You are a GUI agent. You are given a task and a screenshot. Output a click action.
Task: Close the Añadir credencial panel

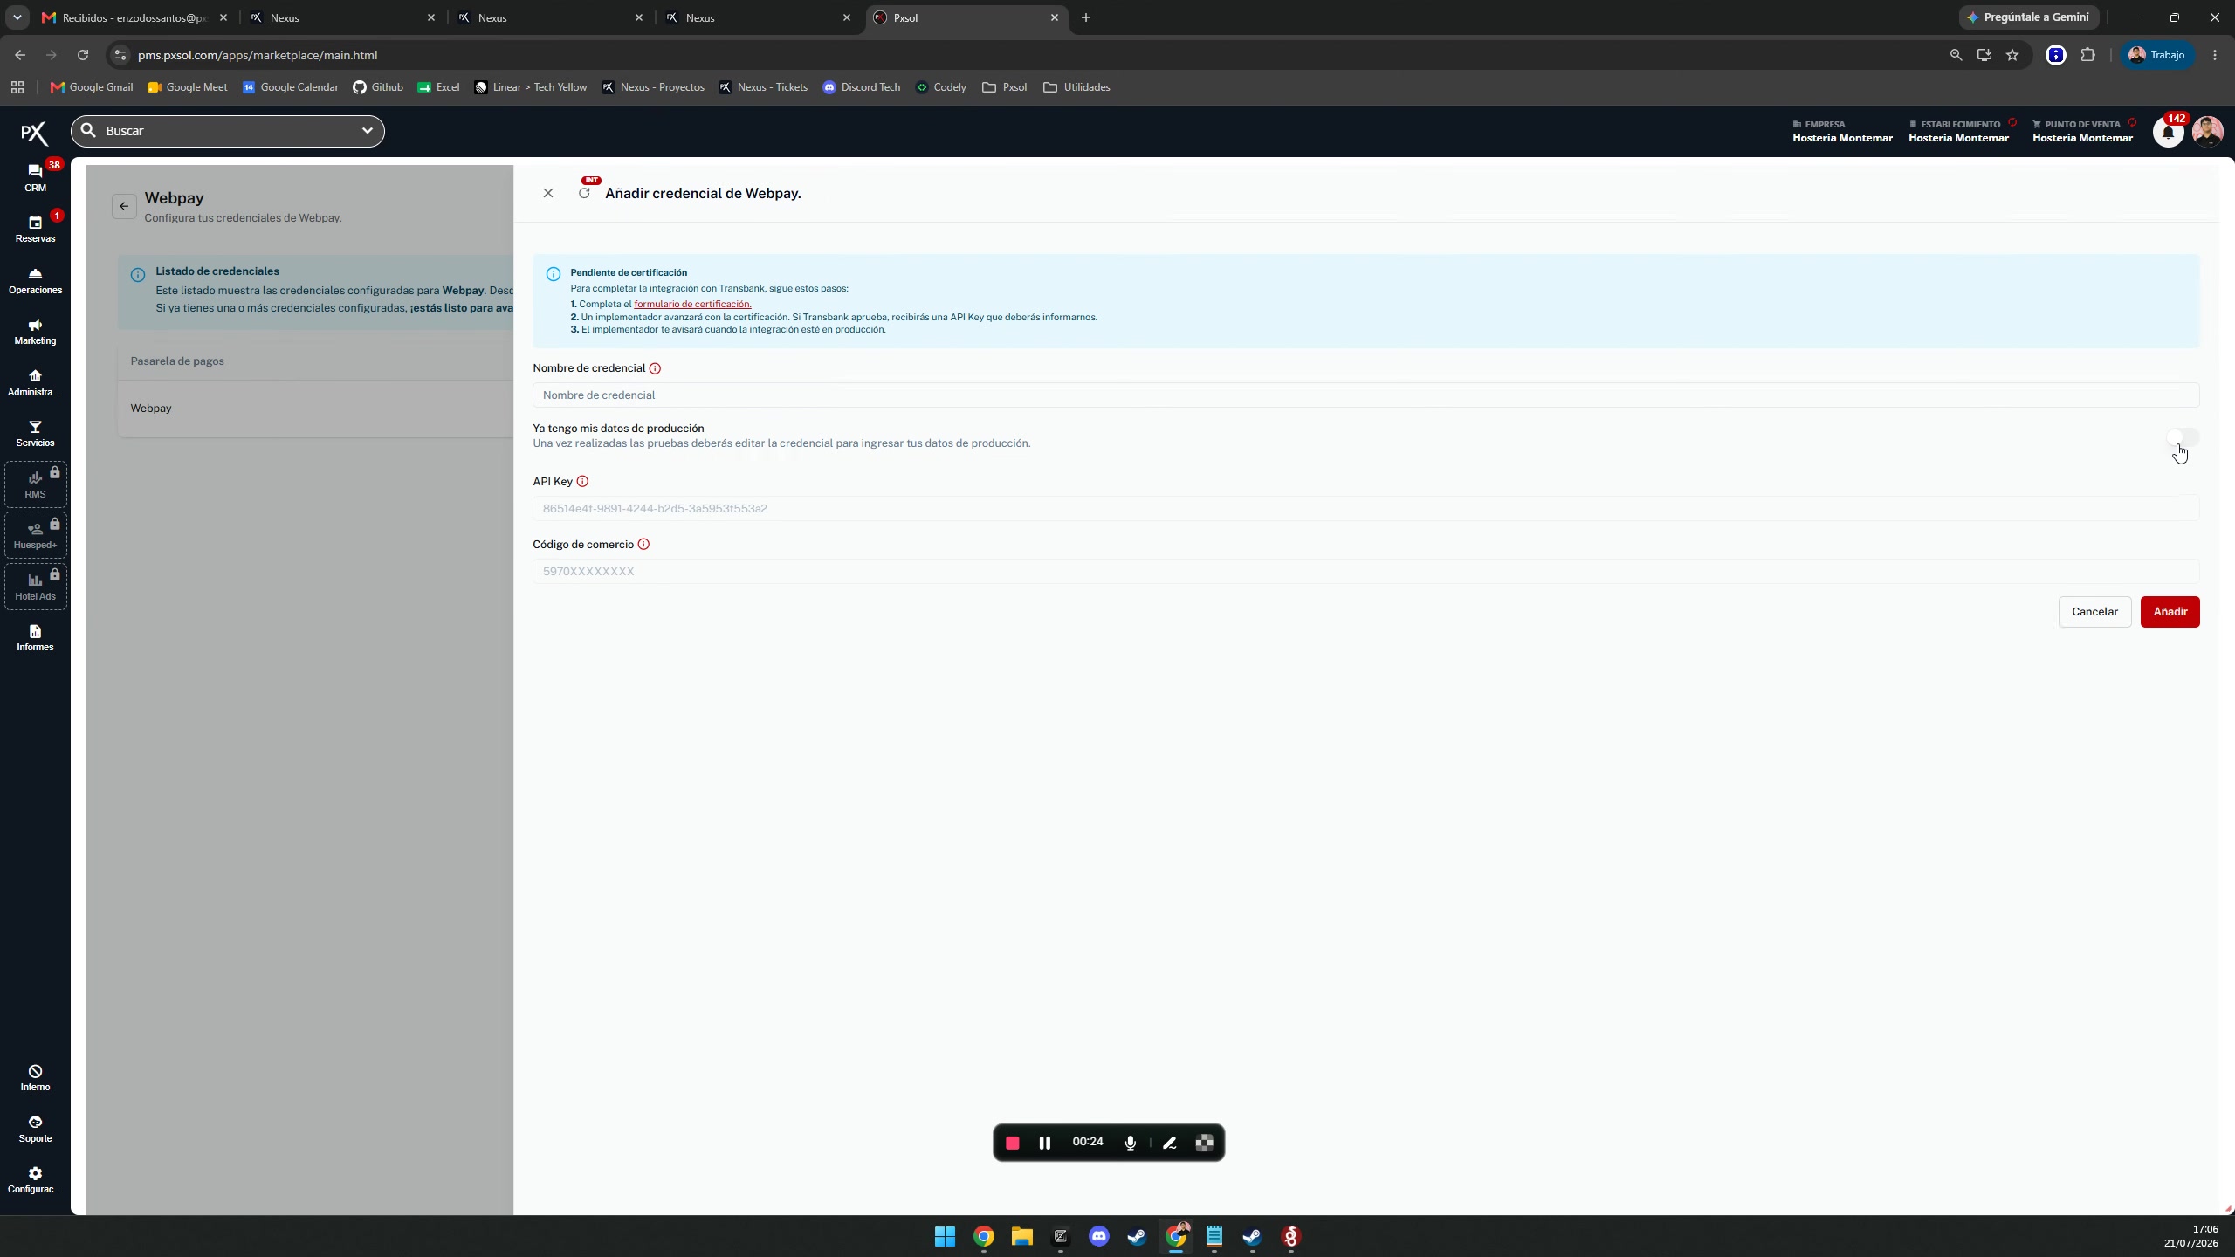[548, 193]
